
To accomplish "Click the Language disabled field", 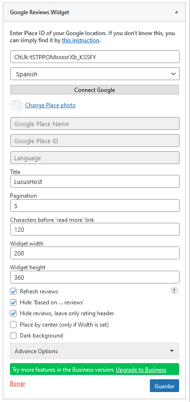I will click(95, 158).
